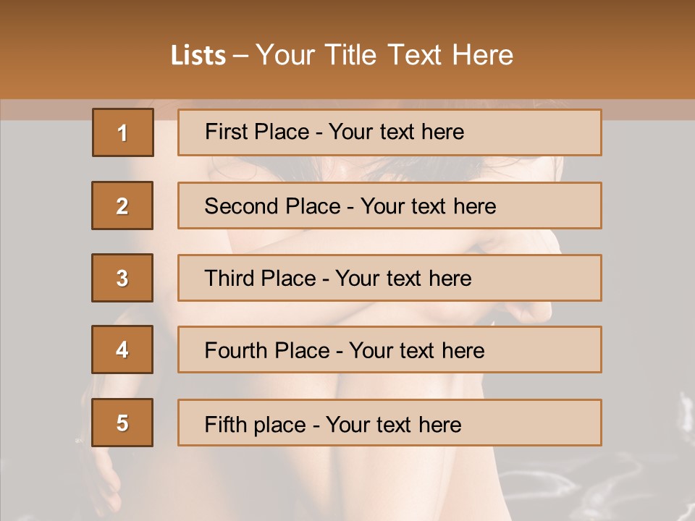Screen dimensions: 695x521
Task: Click the number 3 box
Action: (122, 278)
